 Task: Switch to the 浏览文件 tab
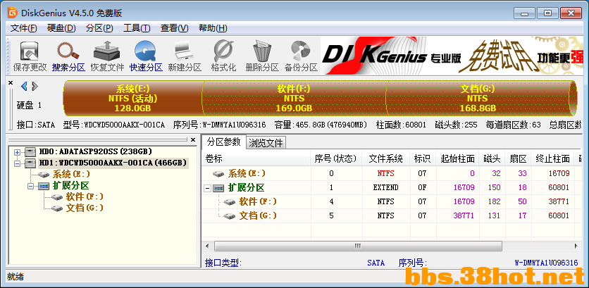tap(266, 143)
